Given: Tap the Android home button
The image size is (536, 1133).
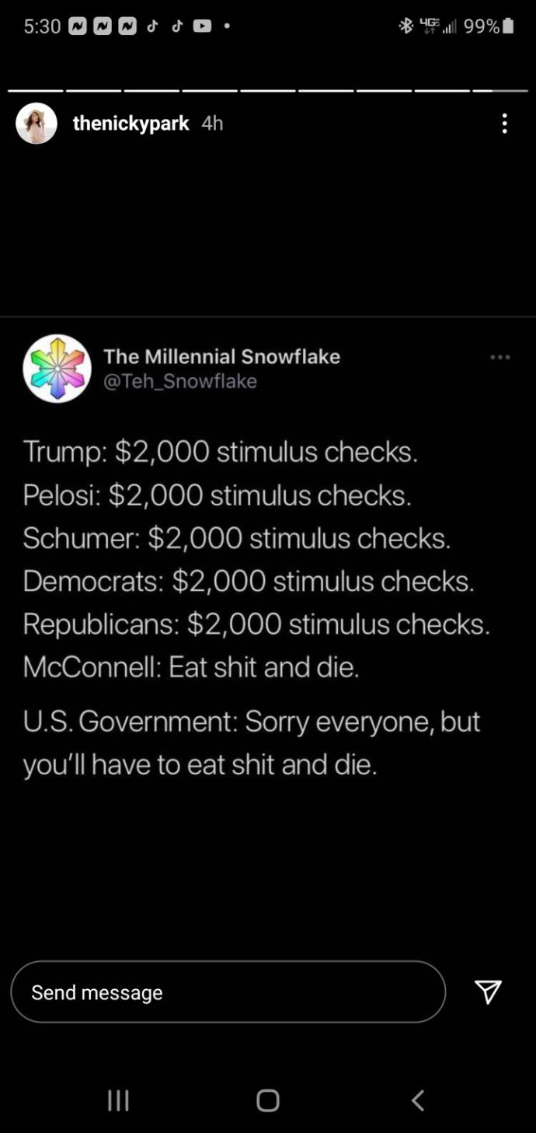Looking at the screenshot, I should 268,1100.
